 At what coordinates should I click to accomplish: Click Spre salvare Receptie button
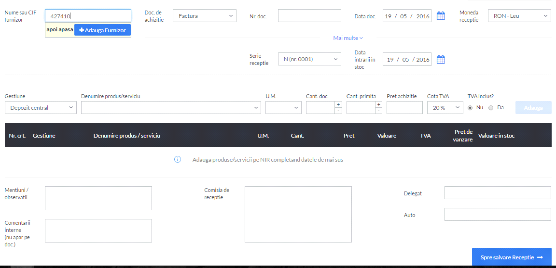point(512,257)
